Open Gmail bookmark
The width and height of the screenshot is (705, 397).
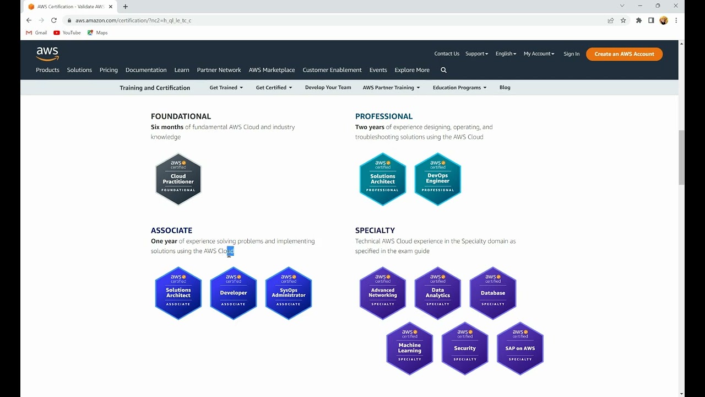pyautogui.click(x=36, y=33)
